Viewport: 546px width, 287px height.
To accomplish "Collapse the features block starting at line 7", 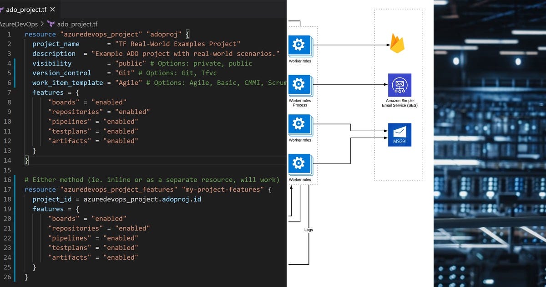I will pyautogui.click(x=20, y=92).
